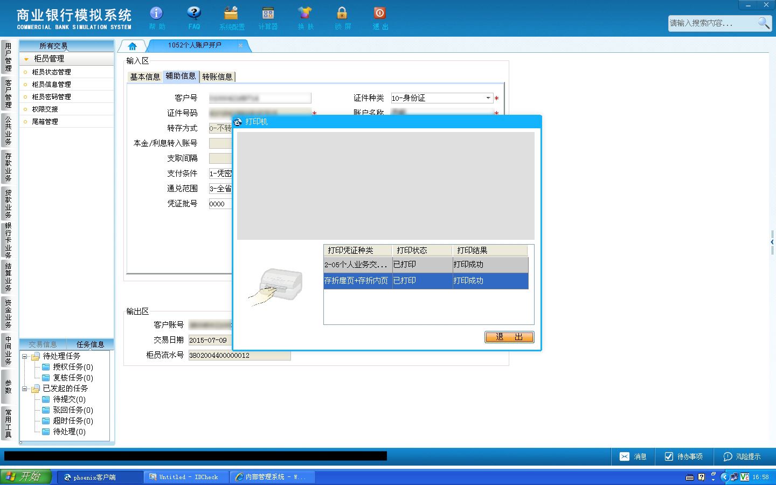Image resolution: width=776 pixels, height=485 pixels.
Task: Close the 1052个人账户开户 tab
Action: click(240, 46)
